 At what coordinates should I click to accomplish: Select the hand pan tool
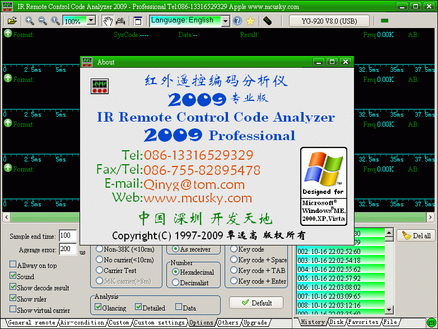pyautogui.click(x=107, y=21)
